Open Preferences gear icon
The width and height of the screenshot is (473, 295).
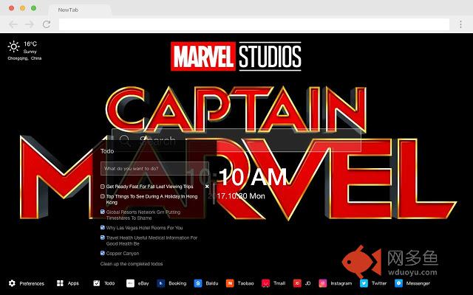(x=12, y=283)
